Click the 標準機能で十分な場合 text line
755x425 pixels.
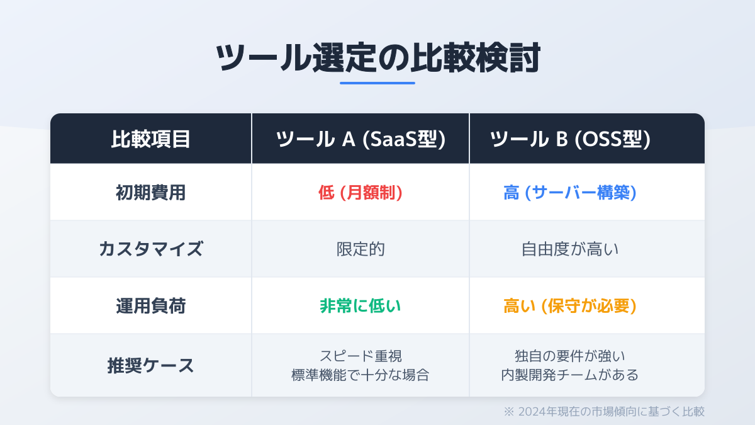click(x=361, y=376)
